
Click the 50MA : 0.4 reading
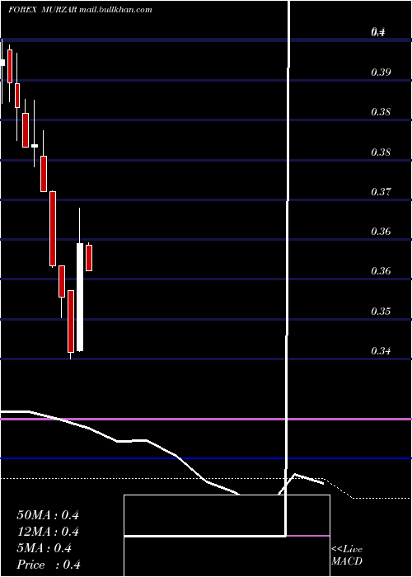tap(48, 515)
